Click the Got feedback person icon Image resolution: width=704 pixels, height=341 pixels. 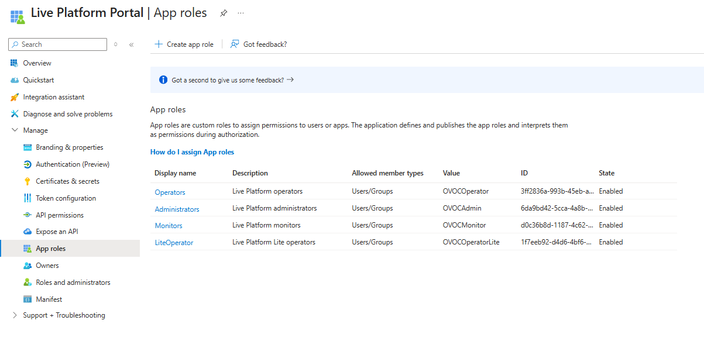tap(235, 44)
